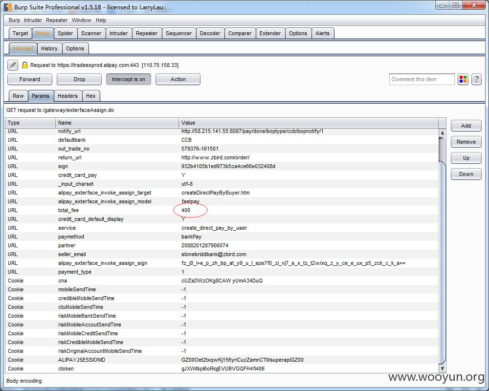Click the Burp Suite logo in title bar
Image resolution: width=489 pixels, height=391 pixels.
coord(8,7)
